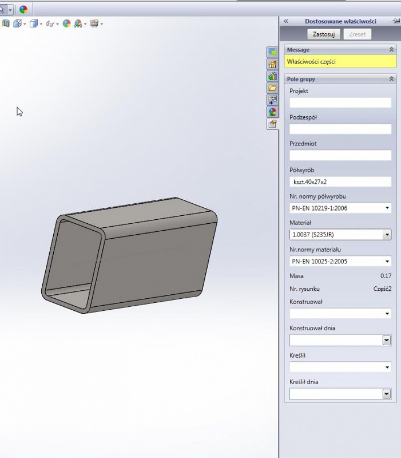Open the File Explorer folder task pane tab
The width and height of the screenshot is (401, 458).
click(x=272, y=88)
